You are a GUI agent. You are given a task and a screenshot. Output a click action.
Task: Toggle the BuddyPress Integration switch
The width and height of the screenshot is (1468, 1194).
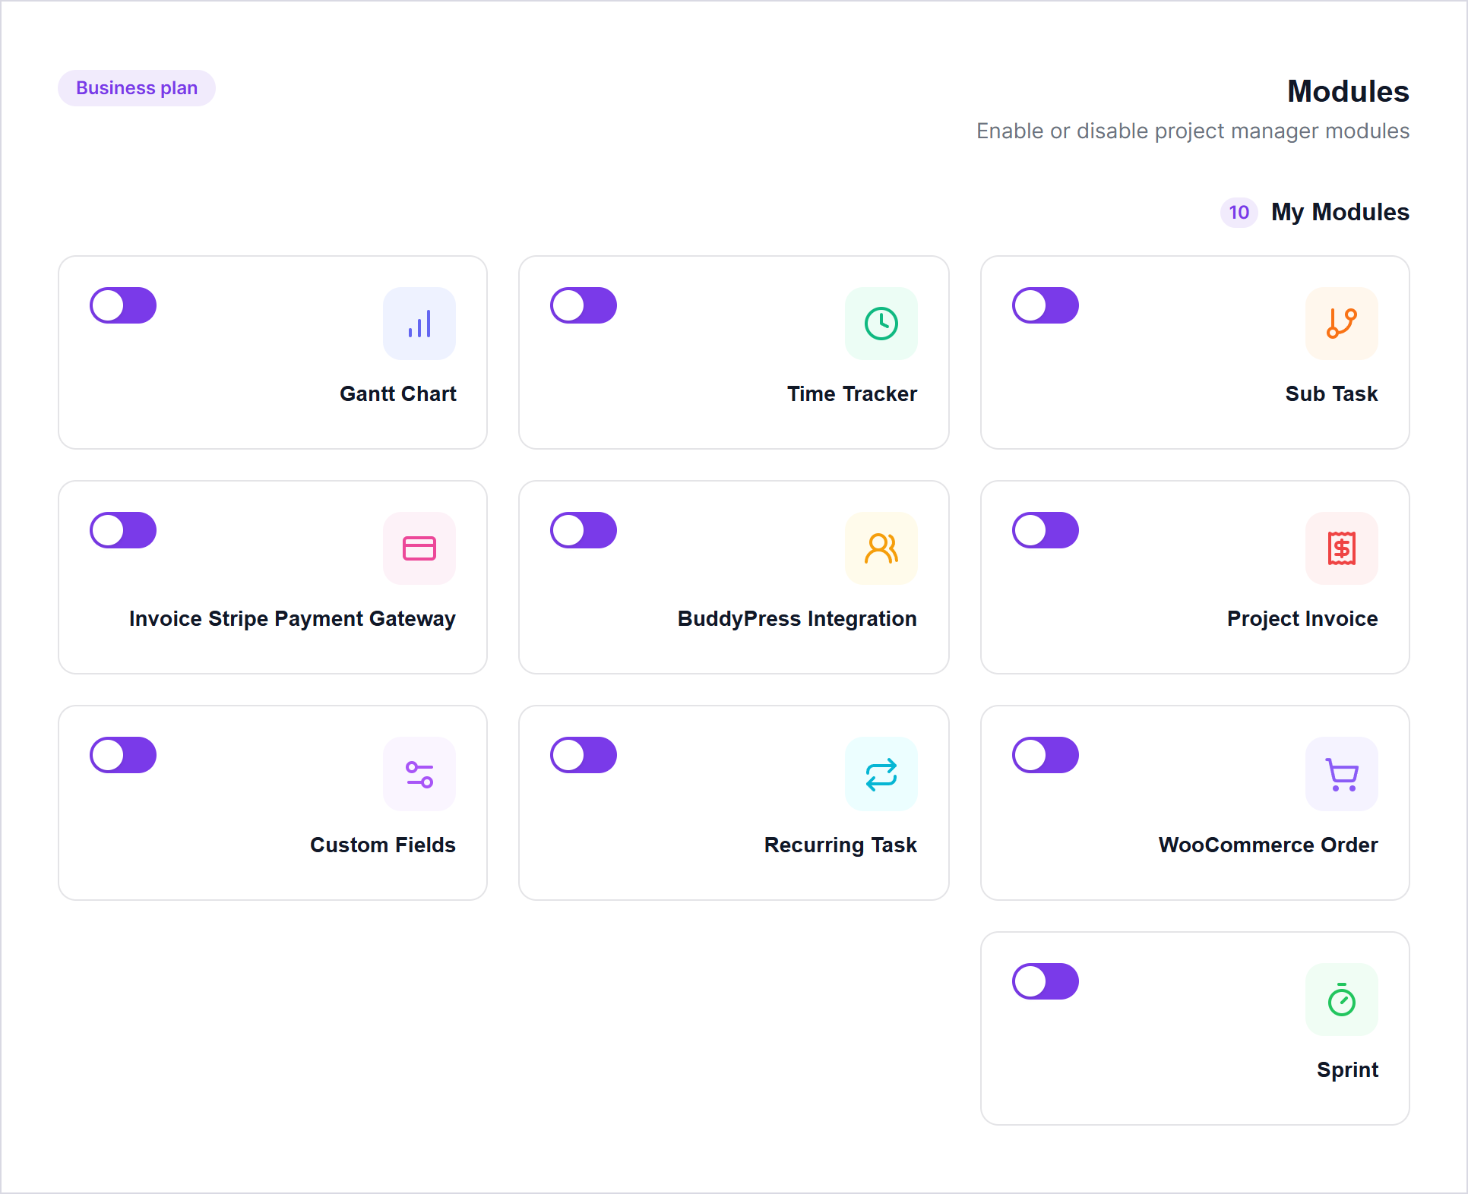[x=584, y=530]
